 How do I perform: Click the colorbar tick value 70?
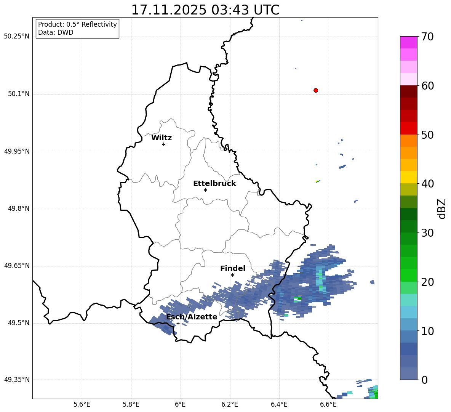427,37
